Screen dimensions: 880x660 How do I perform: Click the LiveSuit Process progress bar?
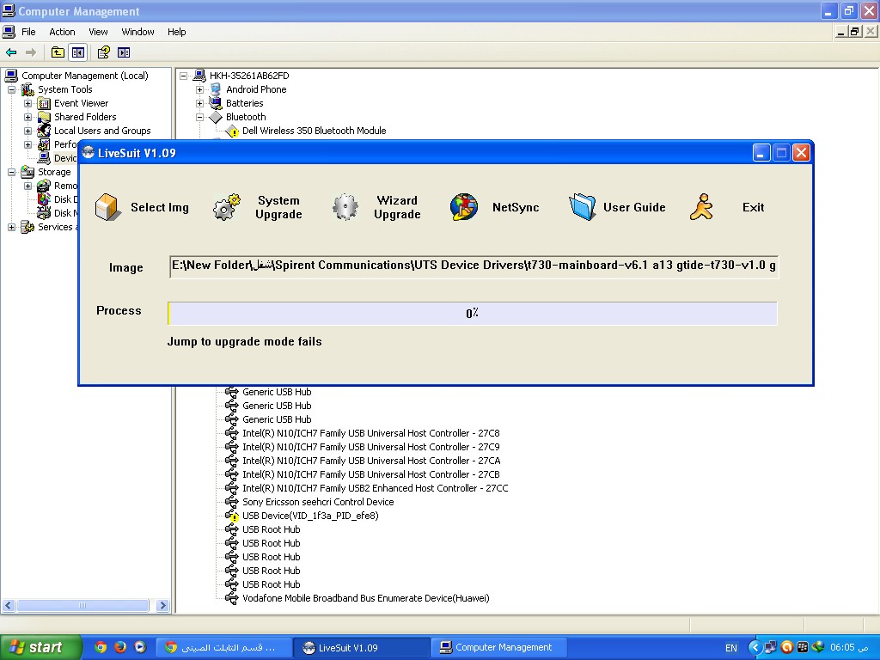[473, 313]
